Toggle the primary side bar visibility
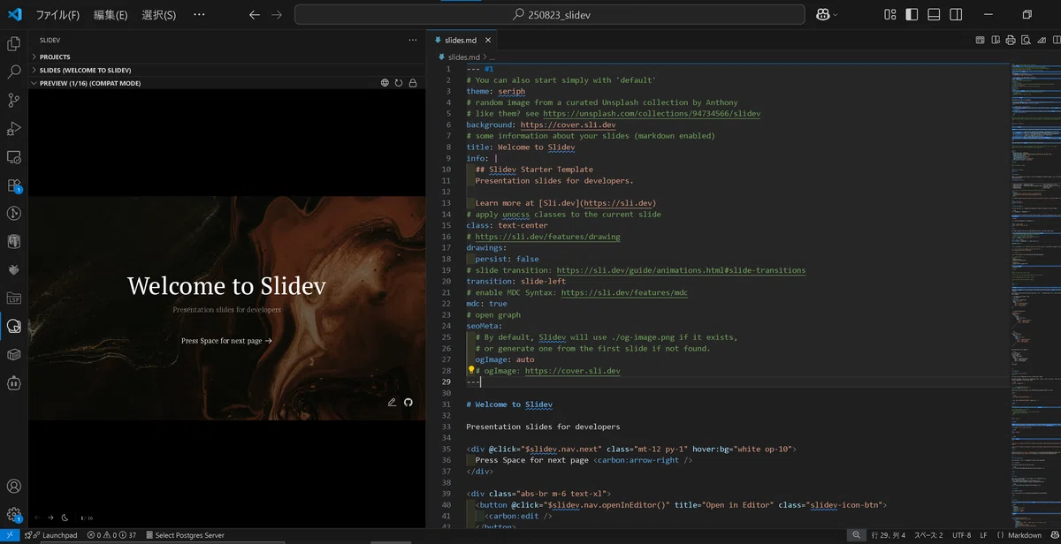This screenshot has height=544, width=1061. (912, 14)
